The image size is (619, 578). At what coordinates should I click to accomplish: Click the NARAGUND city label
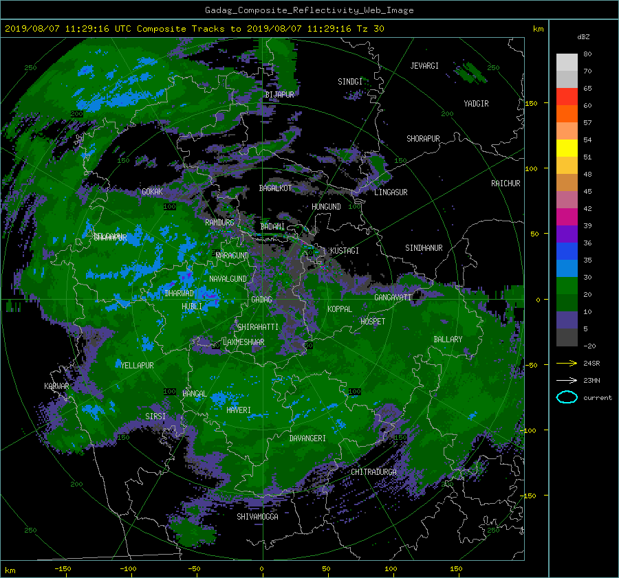[232, 256]
